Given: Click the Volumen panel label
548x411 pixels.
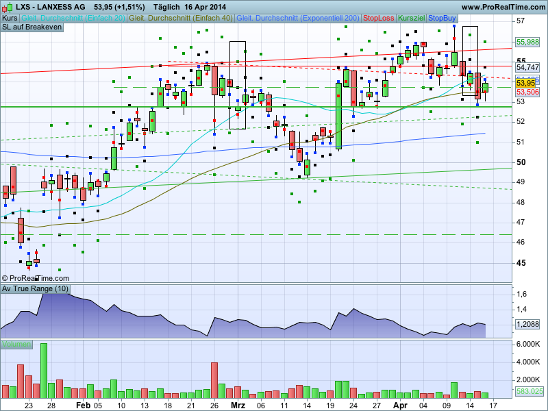Looking at the screenshot, I should (x=16, y=344).
